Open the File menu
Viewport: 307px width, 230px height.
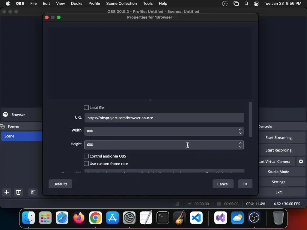[x=34, y=4]
